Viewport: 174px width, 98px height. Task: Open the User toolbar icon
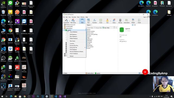107,21
